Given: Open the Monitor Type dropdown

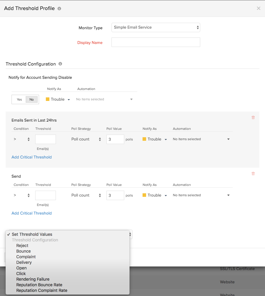Looking at the screenshot, I should pos(156,27).
